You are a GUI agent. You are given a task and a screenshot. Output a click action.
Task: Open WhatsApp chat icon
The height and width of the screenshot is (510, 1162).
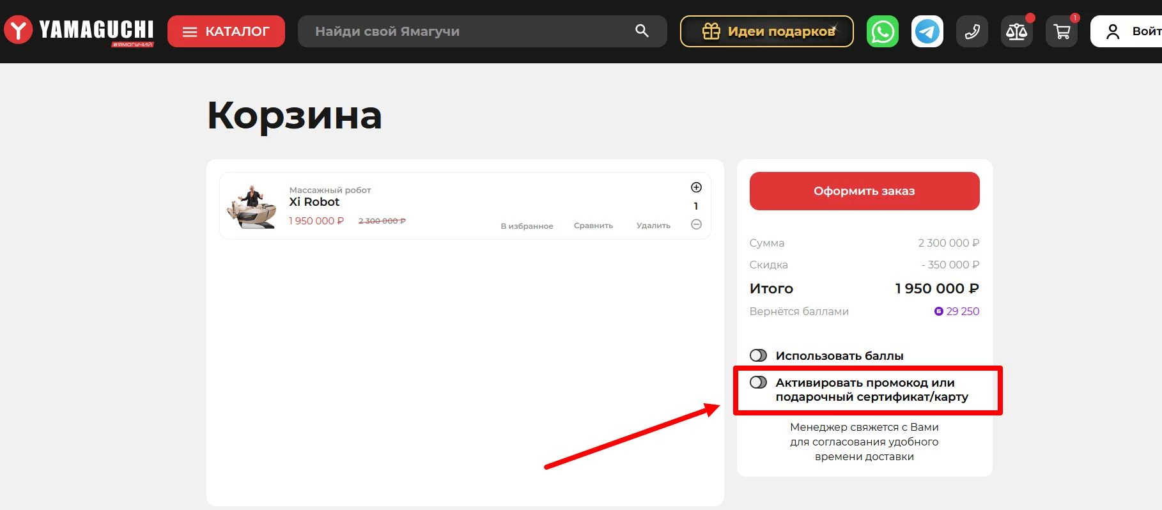click(882, 31)
